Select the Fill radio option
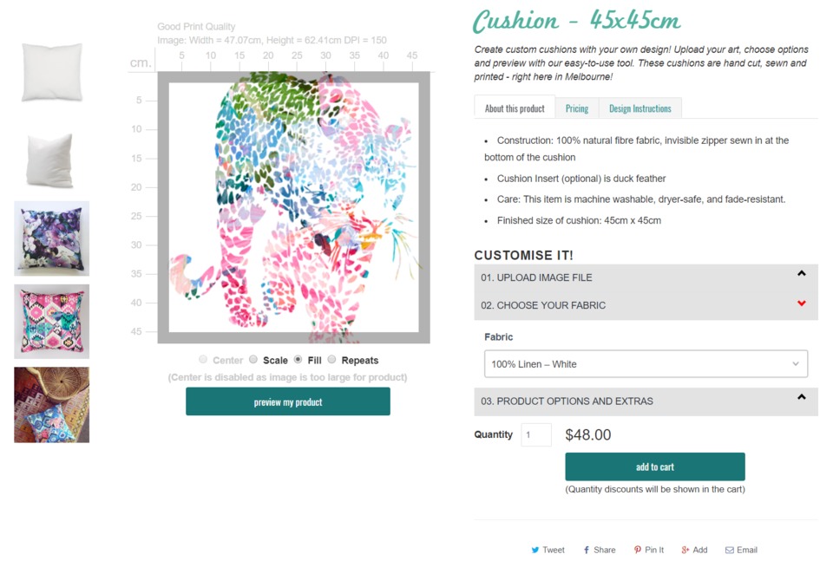 [298, 360]
